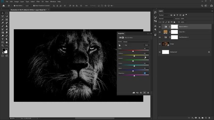Screen dimensions: 214x120
Task: Select the Eyedropper tool
Action: [x=3, y=23]
